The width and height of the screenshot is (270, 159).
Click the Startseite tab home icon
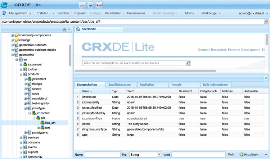point(78,29)
